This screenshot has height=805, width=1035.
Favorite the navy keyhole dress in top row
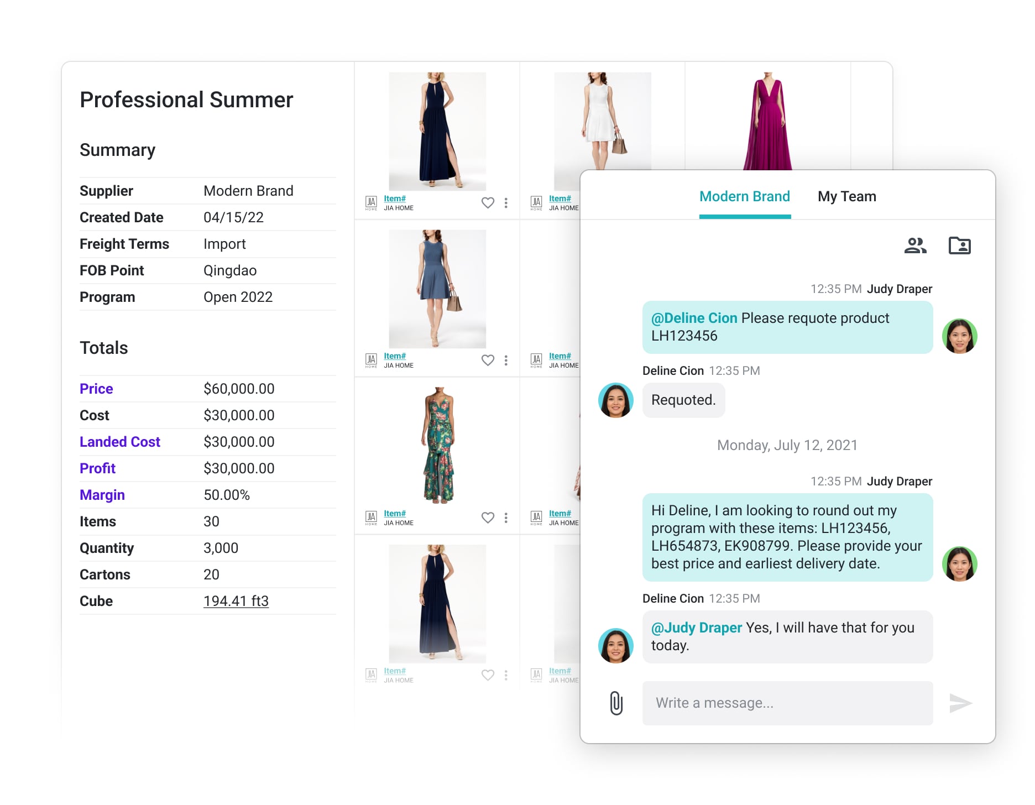click(x=488, y=203)
